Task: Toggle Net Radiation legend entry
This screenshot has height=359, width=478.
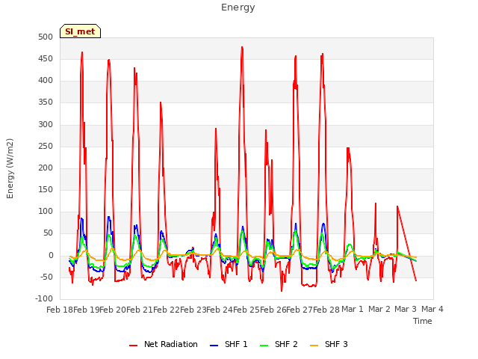Action: tap(164, 344)
